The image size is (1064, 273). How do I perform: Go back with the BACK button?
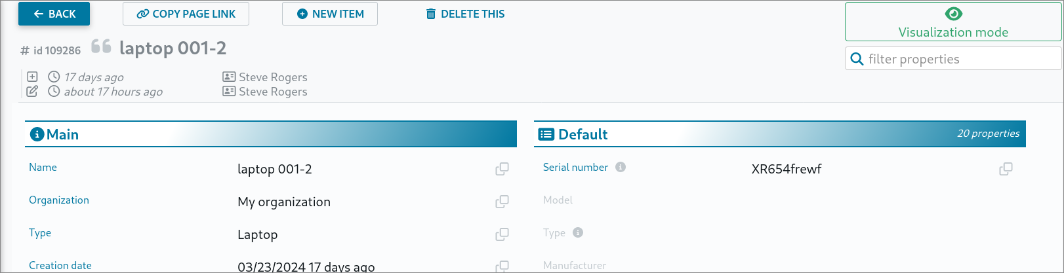54,14
